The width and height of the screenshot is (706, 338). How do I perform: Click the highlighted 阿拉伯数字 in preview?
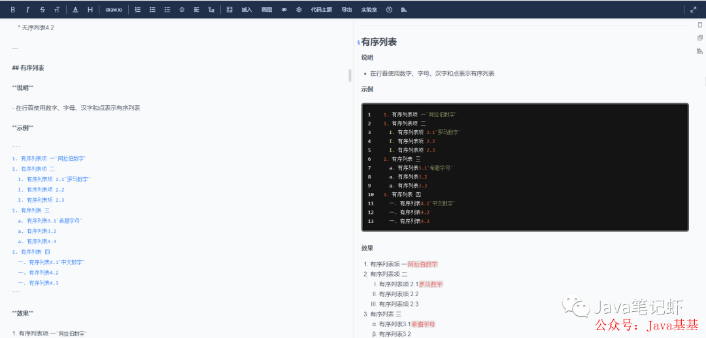click(423, 264)
